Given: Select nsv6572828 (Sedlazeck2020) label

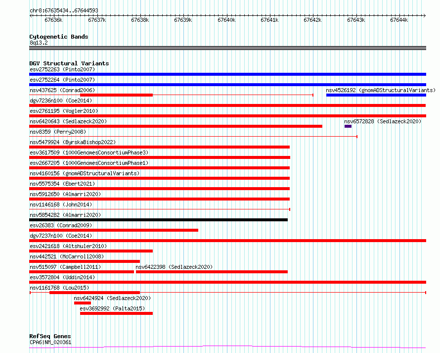Looking at the screenshot, I should click(x=383, y=121).
